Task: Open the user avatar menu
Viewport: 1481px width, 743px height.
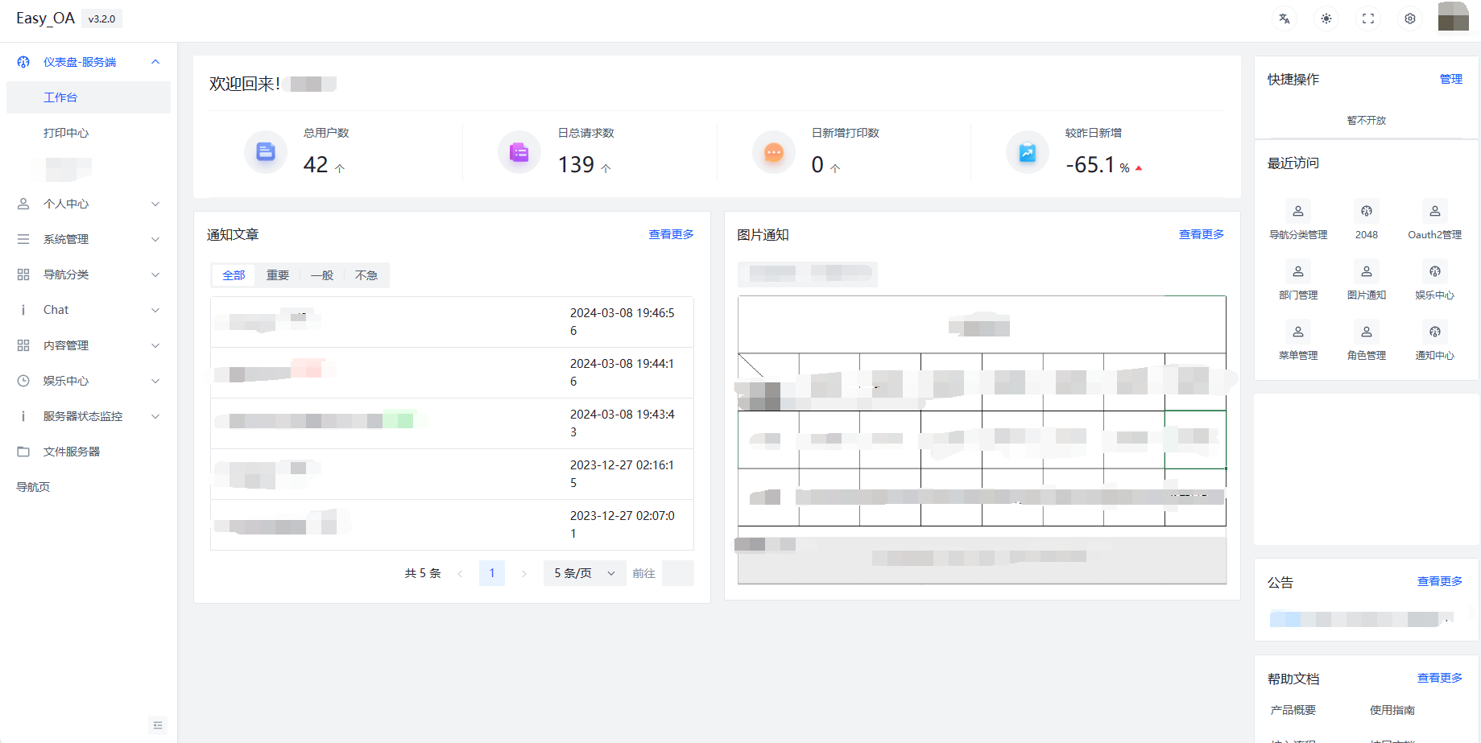Action: pyautogui.click(x=1454, y=17)
